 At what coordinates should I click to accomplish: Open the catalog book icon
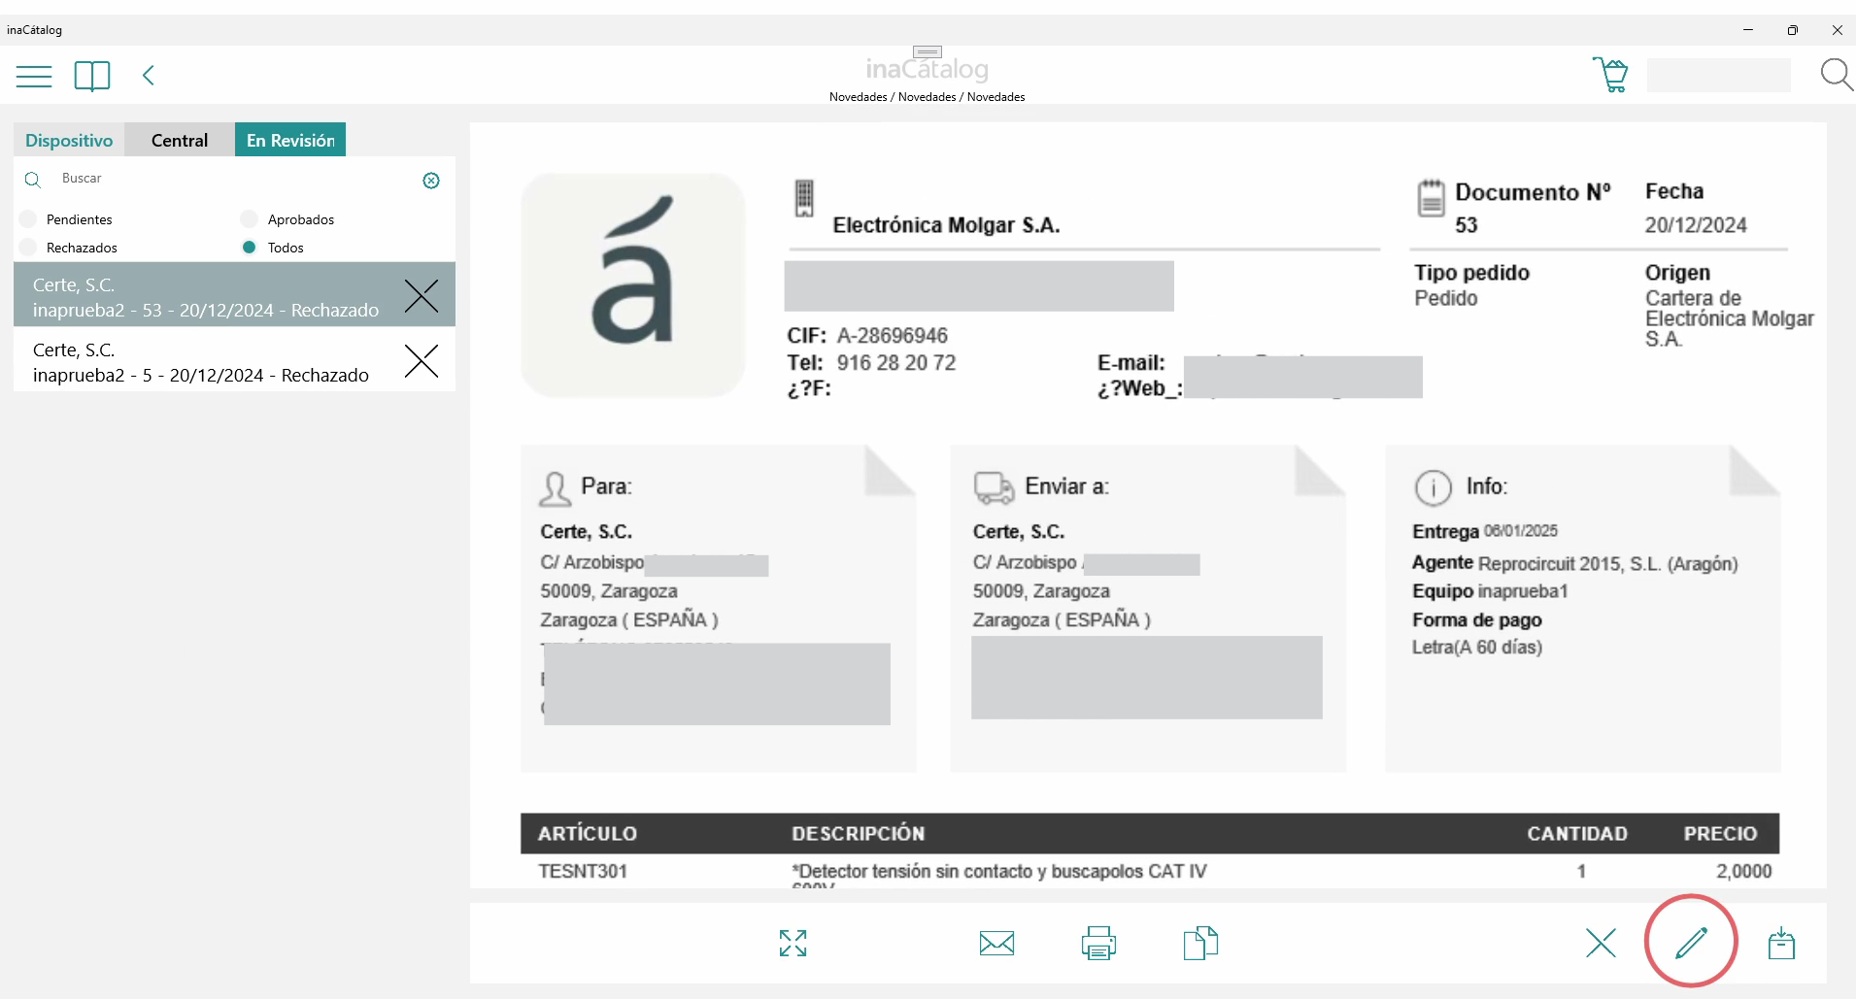pos(92,76)
